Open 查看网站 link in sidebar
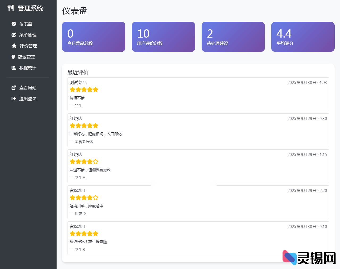340x269 pixels. pos(28,88)
